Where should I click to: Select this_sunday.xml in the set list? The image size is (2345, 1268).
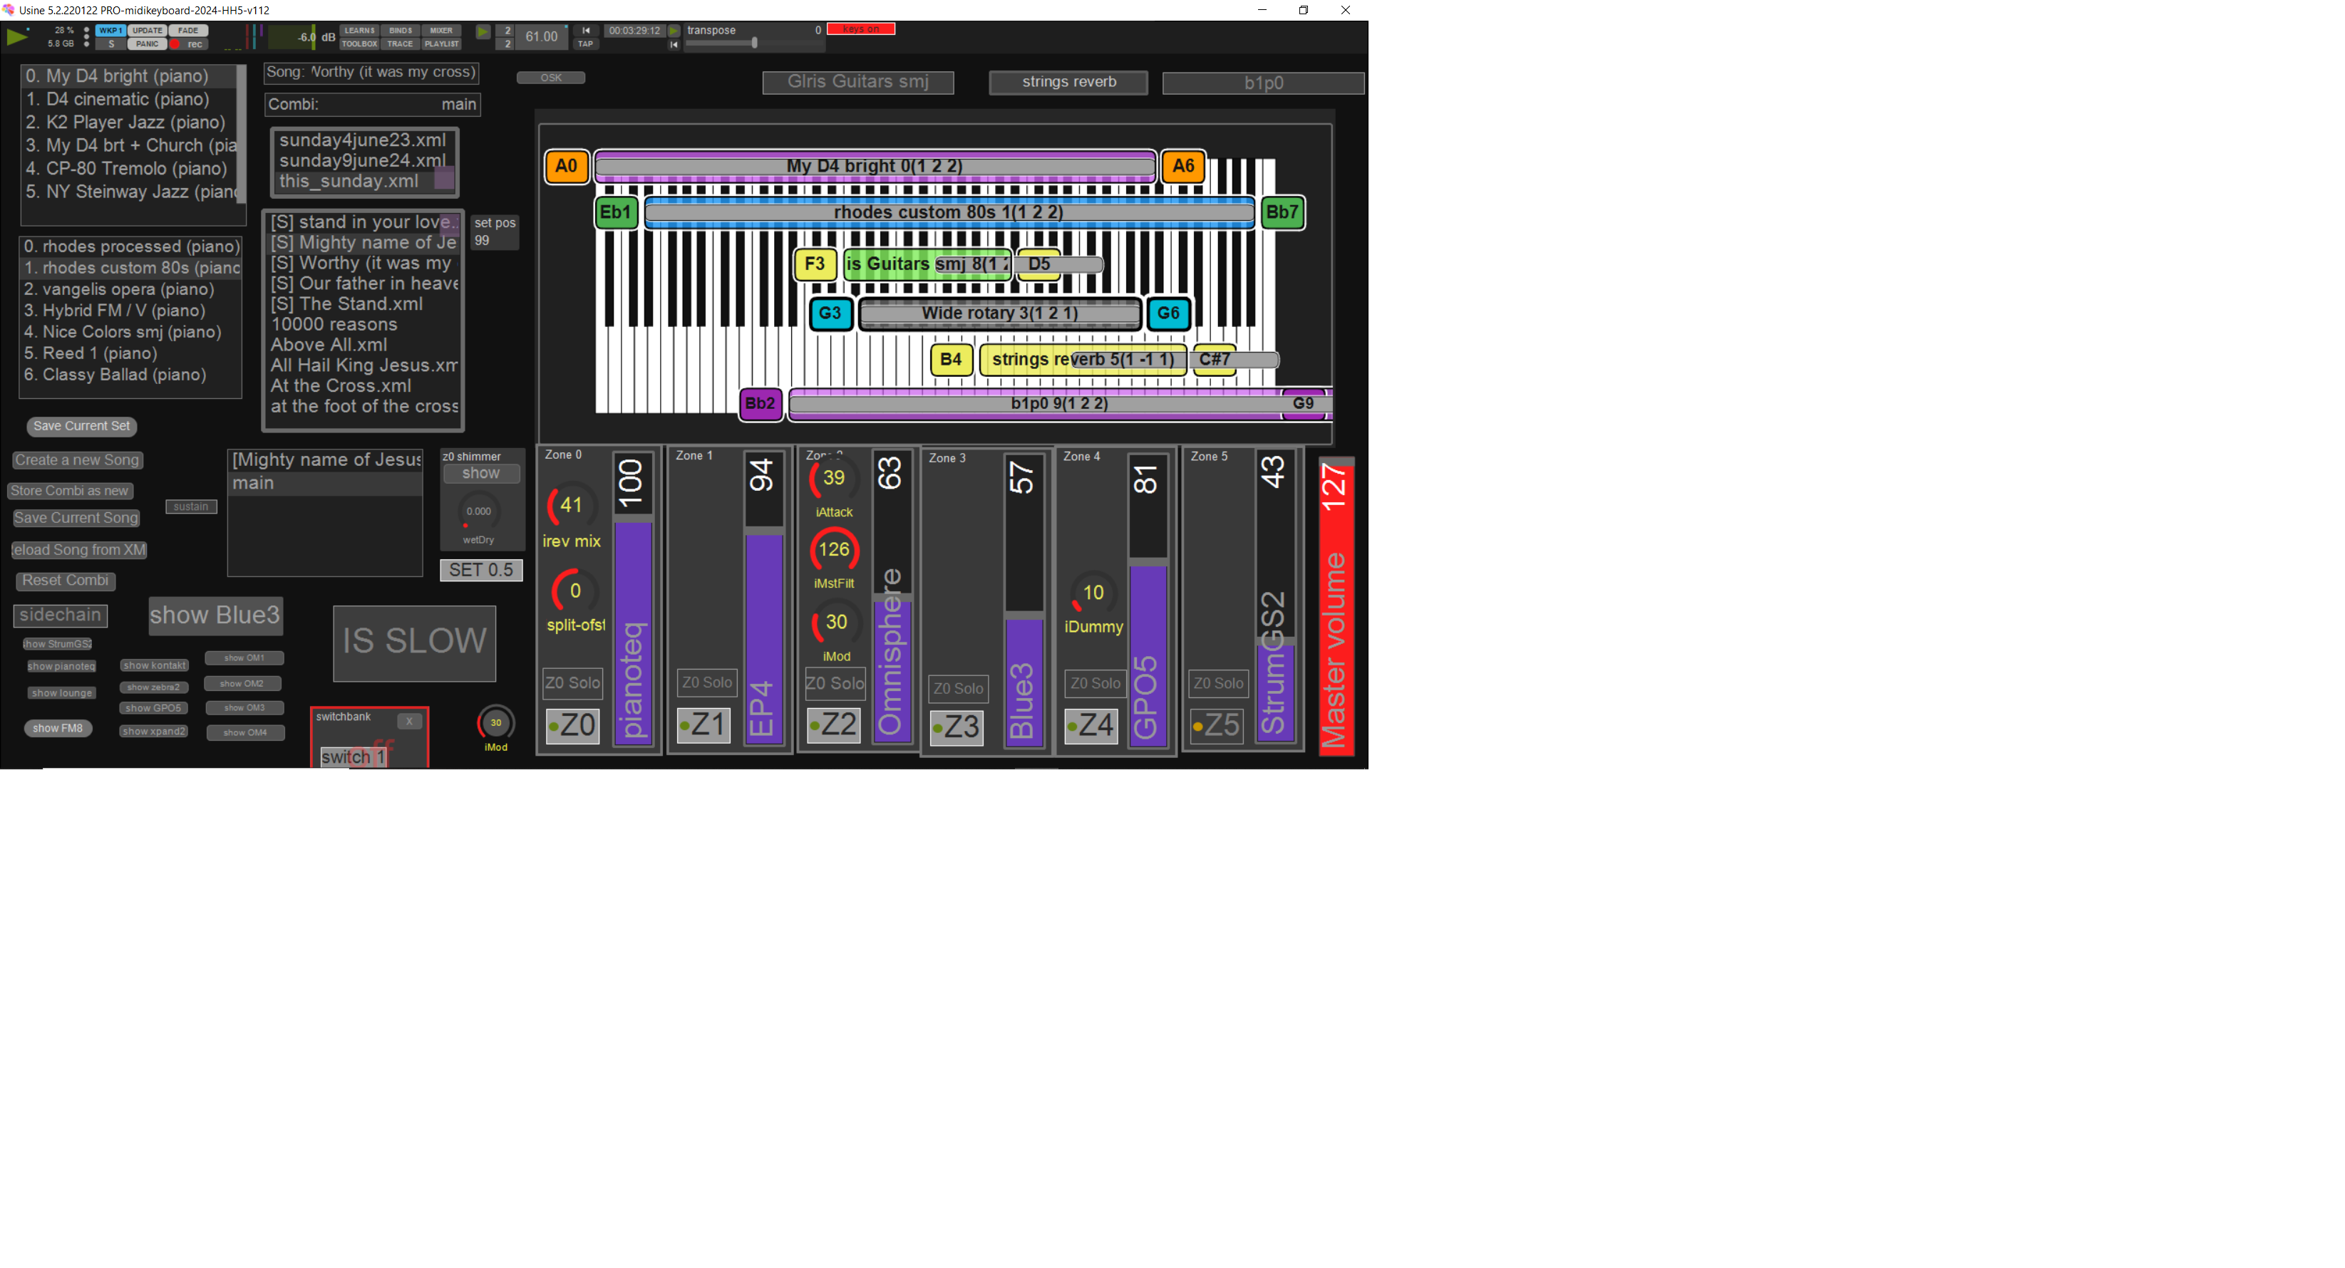tap(349, 181)
